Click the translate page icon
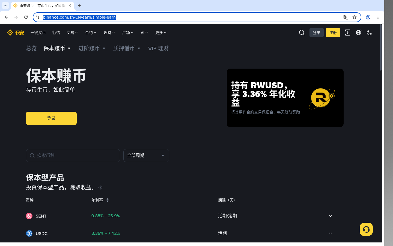The width and height of the screenshot is (393, 246). tap(346, 17)
